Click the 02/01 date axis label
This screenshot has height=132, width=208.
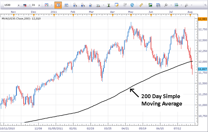(73, 129)
